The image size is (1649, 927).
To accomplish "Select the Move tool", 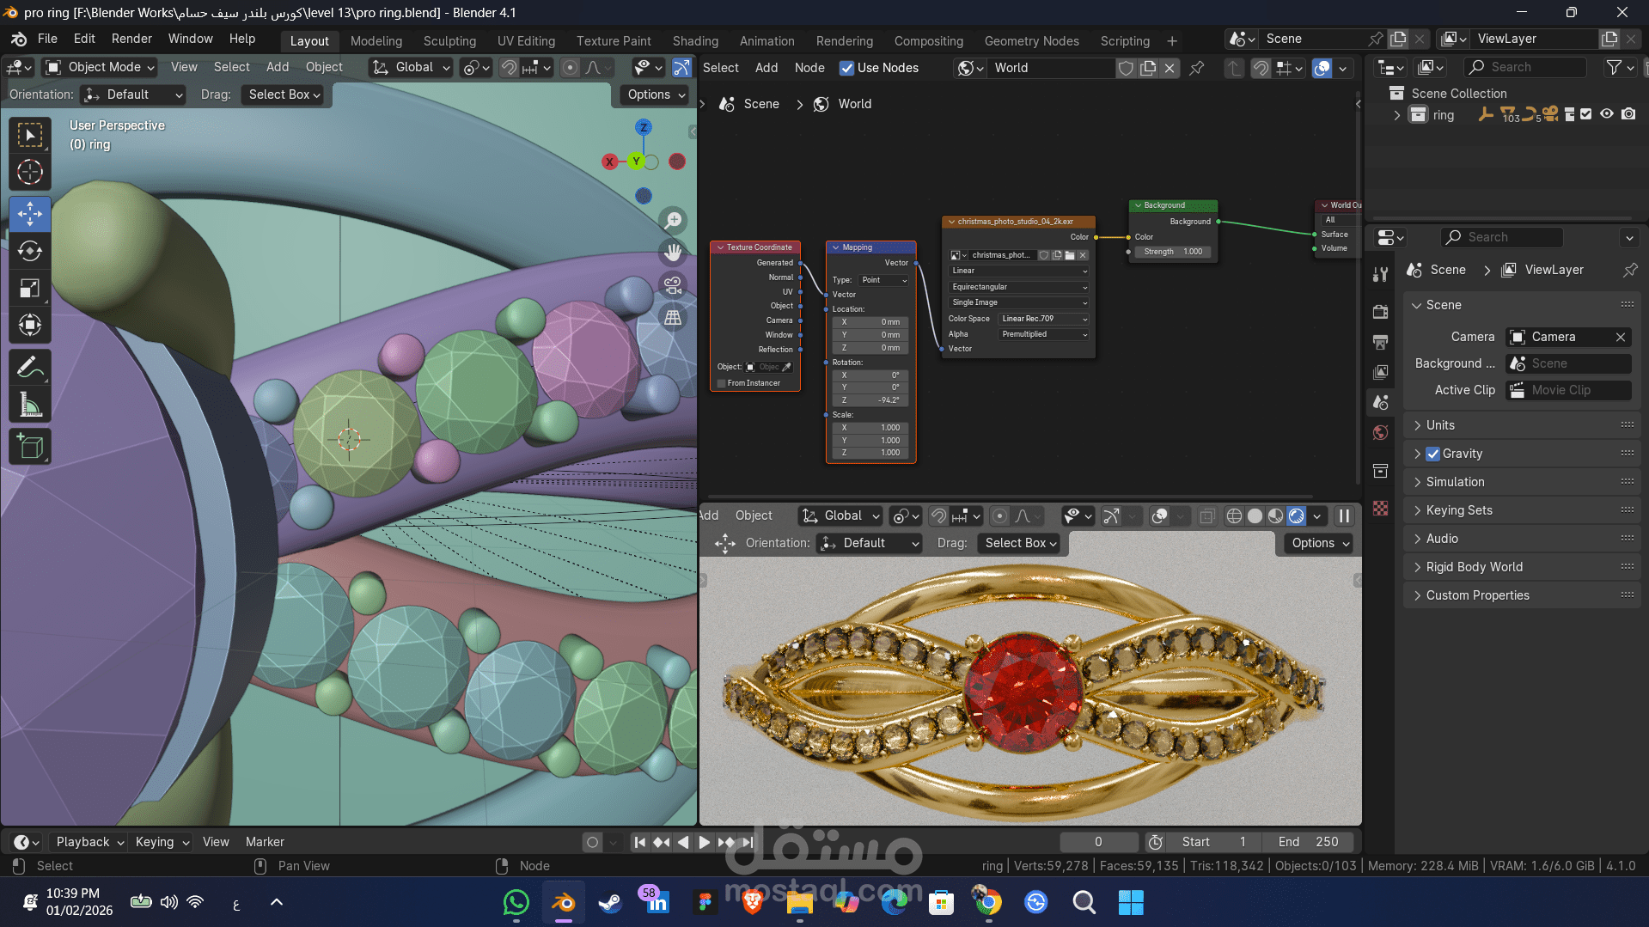I will tap(30, 214).
